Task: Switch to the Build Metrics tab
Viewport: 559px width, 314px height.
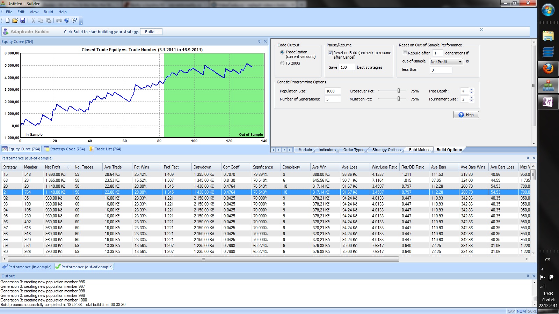Action: pyautogui.click(x=419, y=150)
